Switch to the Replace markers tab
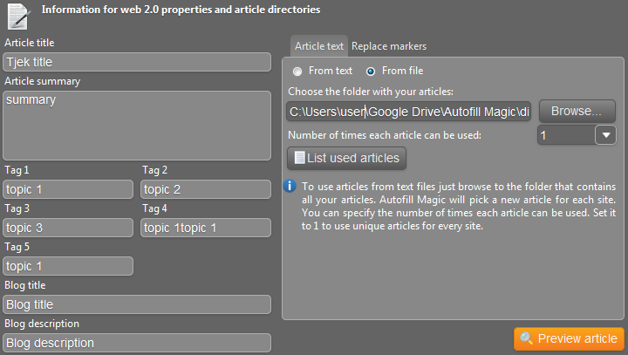 pyautogui.click(x=389, y=46)
